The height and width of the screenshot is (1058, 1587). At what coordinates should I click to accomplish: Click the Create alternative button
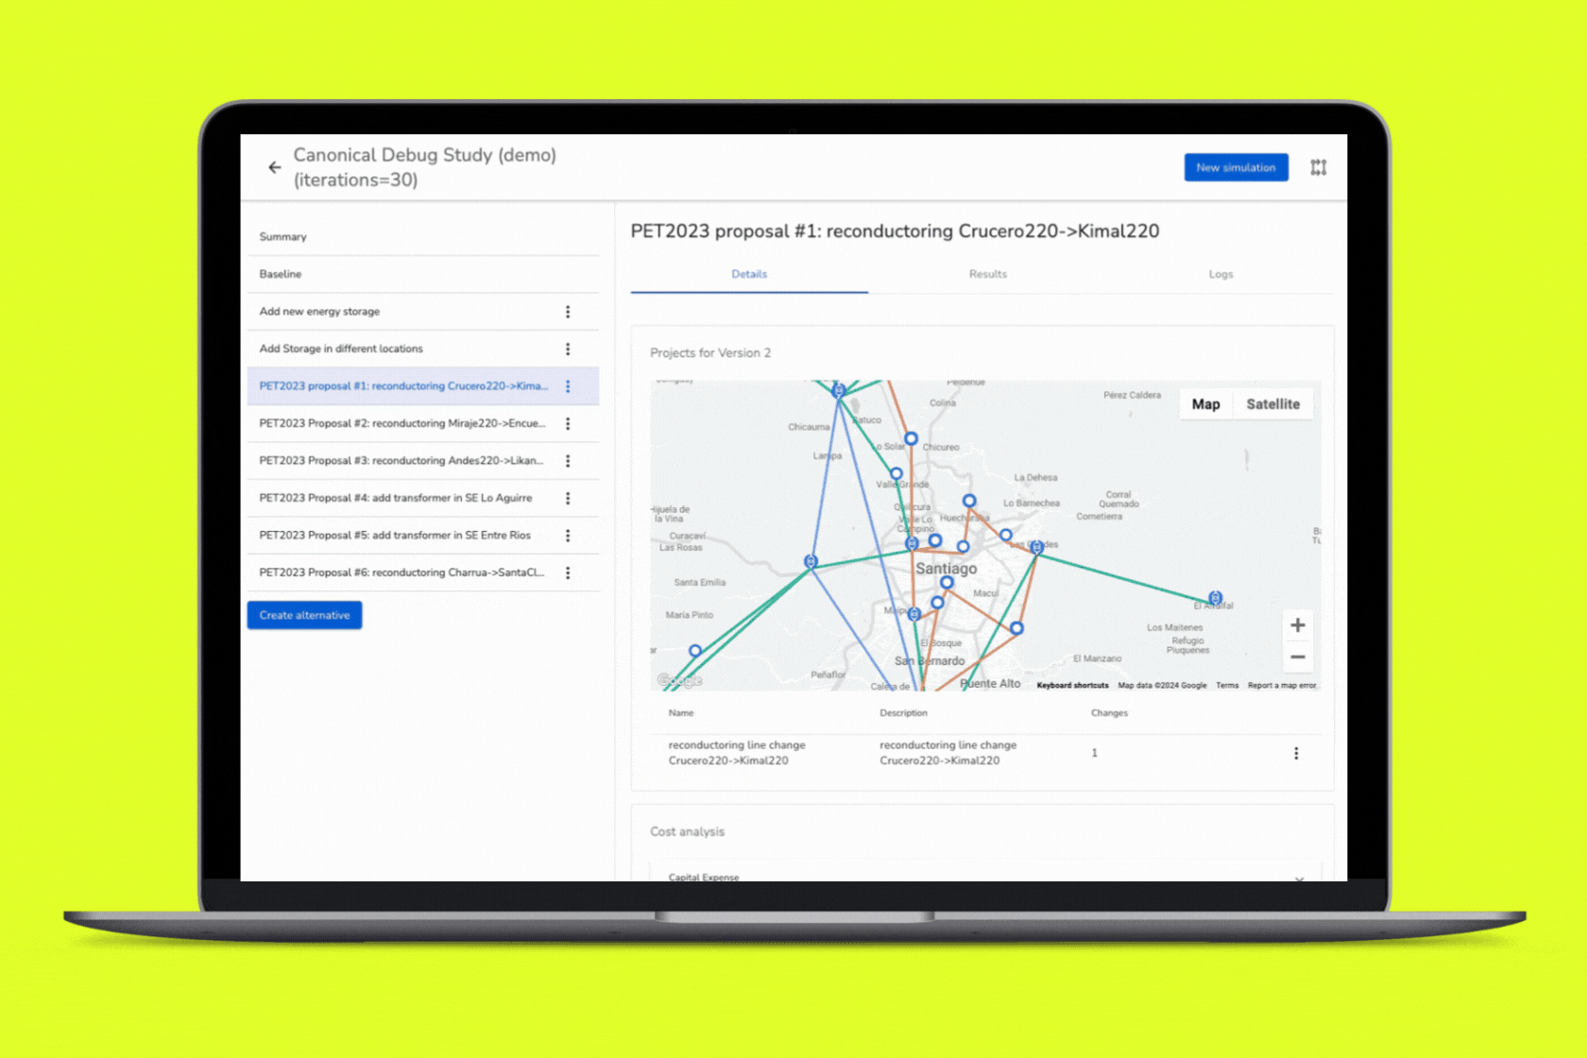coord(304,615)
